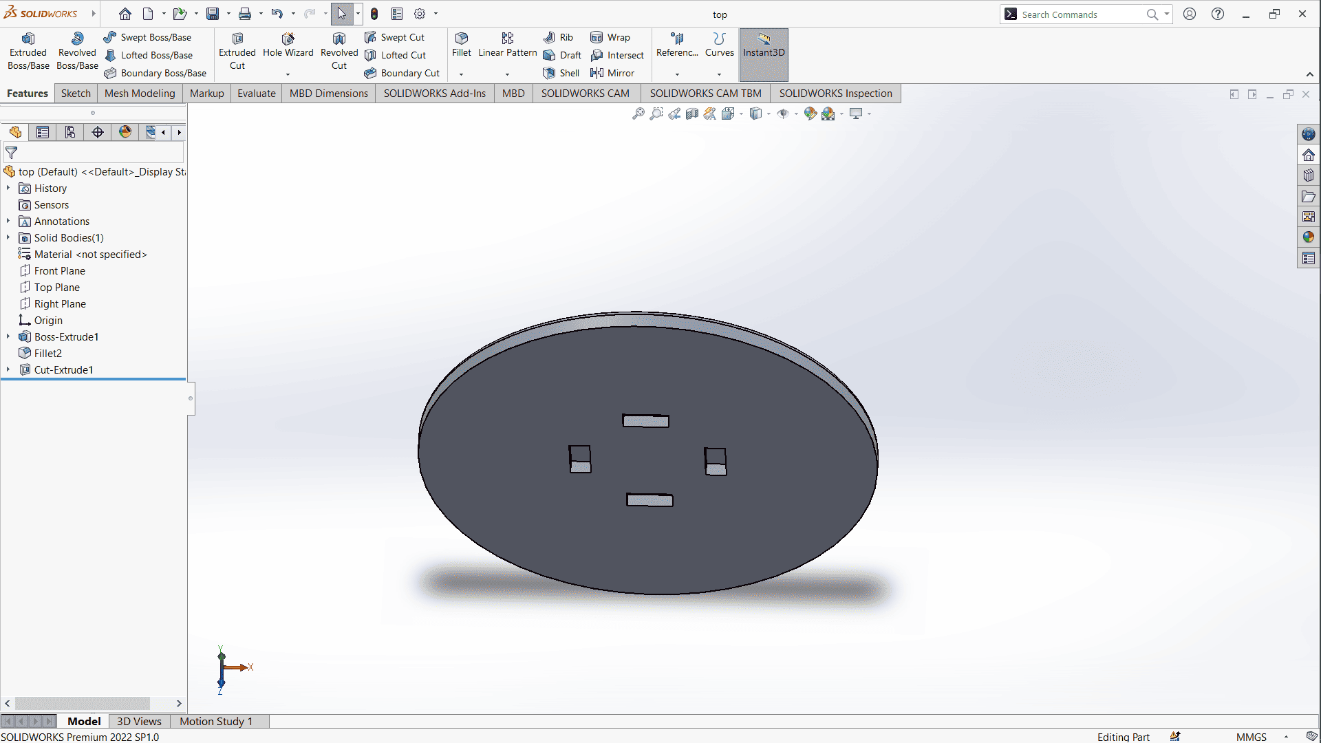This screenshot has height=743, width=1321.
Task: Toggle Instant3D mode
Action: [764, 54]
